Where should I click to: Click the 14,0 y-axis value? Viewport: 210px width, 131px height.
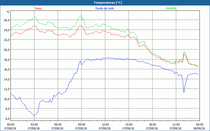[x=7, y=79]
